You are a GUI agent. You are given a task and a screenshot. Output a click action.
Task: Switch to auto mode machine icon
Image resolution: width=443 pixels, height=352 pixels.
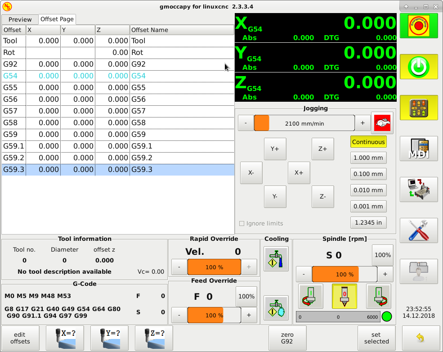pyautogui.click(x=419, y=190)
